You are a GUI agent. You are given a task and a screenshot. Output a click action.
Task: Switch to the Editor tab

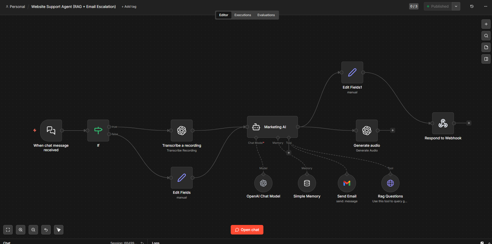[x=224, y=15]
